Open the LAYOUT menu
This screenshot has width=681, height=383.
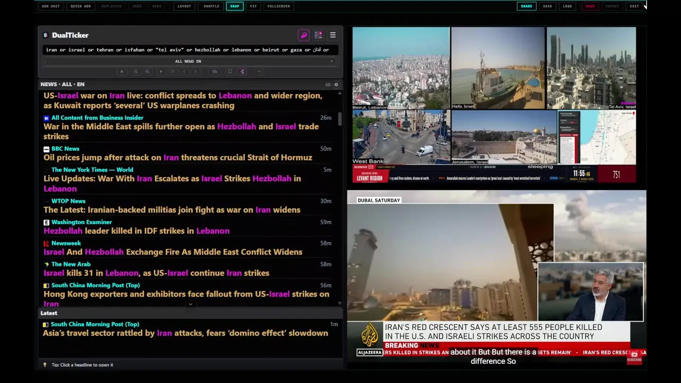184,6
